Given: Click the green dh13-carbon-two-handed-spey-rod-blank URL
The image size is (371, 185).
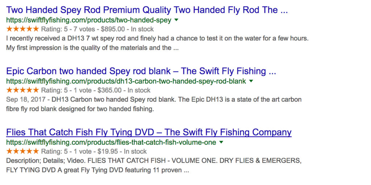Looking at the screenshot, I should (x=126, y=81).
